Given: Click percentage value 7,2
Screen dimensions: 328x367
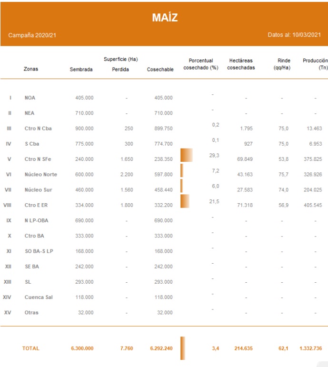Looking at the screenshot, I should coord(216,171).
